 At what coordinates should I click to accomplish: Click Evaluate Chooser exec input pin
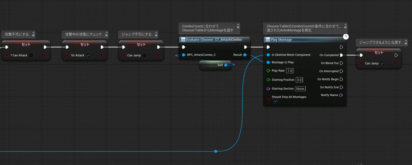point(184,47)
